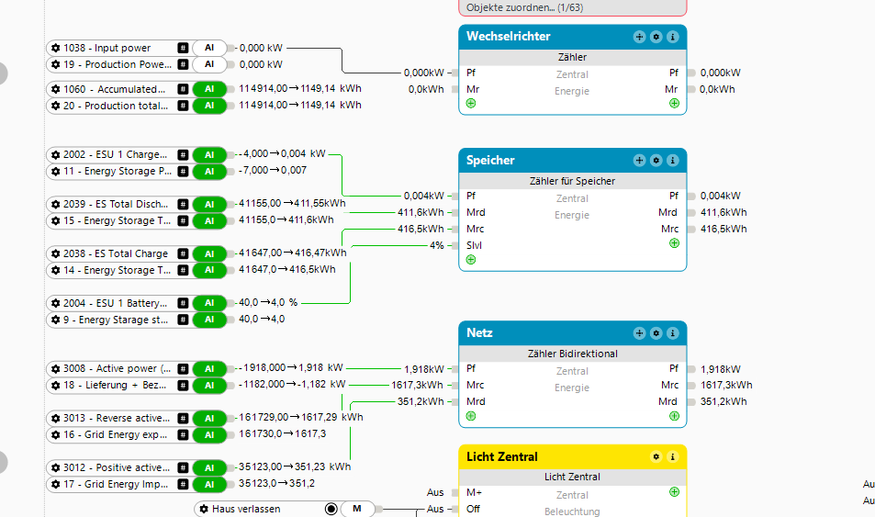Open settings gear of Netz block

coord(656,333)
